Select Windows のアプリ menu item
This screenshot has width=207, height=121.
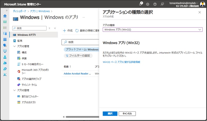(34, 35)
